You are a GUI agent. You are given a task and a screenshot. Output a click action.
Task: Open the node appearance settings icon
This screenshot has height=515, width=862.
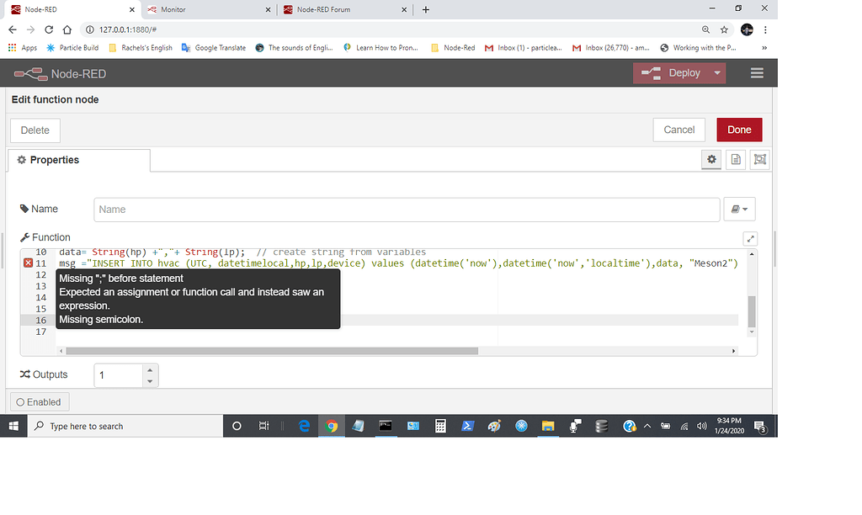click(759, 159)
